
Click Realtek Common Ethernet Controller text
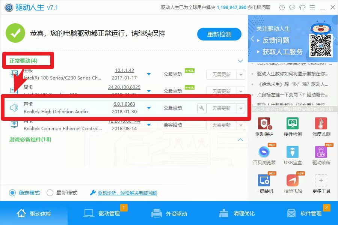[x=62, y=129]
